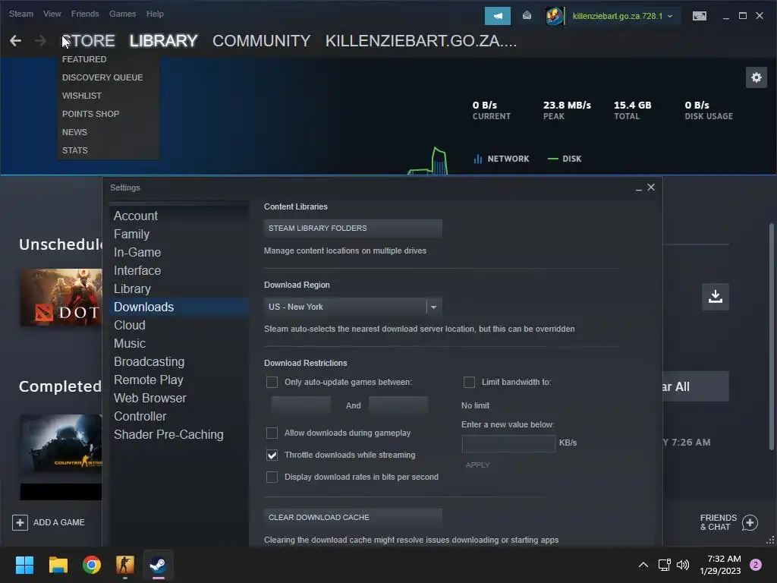777x583 pixels.
Task: Open the announcements megaphone icon
Action: (498, 16)
